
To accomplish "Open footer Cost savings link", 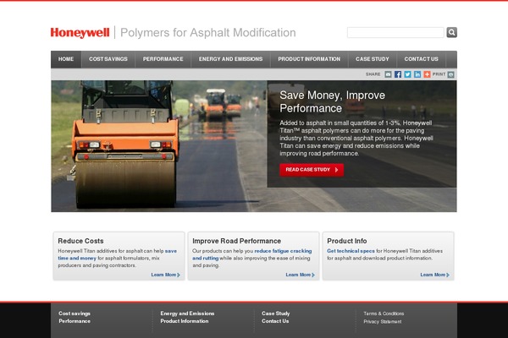I will [x=75, y=313].
